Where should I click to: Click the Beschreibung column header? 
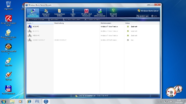pos(77,23)
